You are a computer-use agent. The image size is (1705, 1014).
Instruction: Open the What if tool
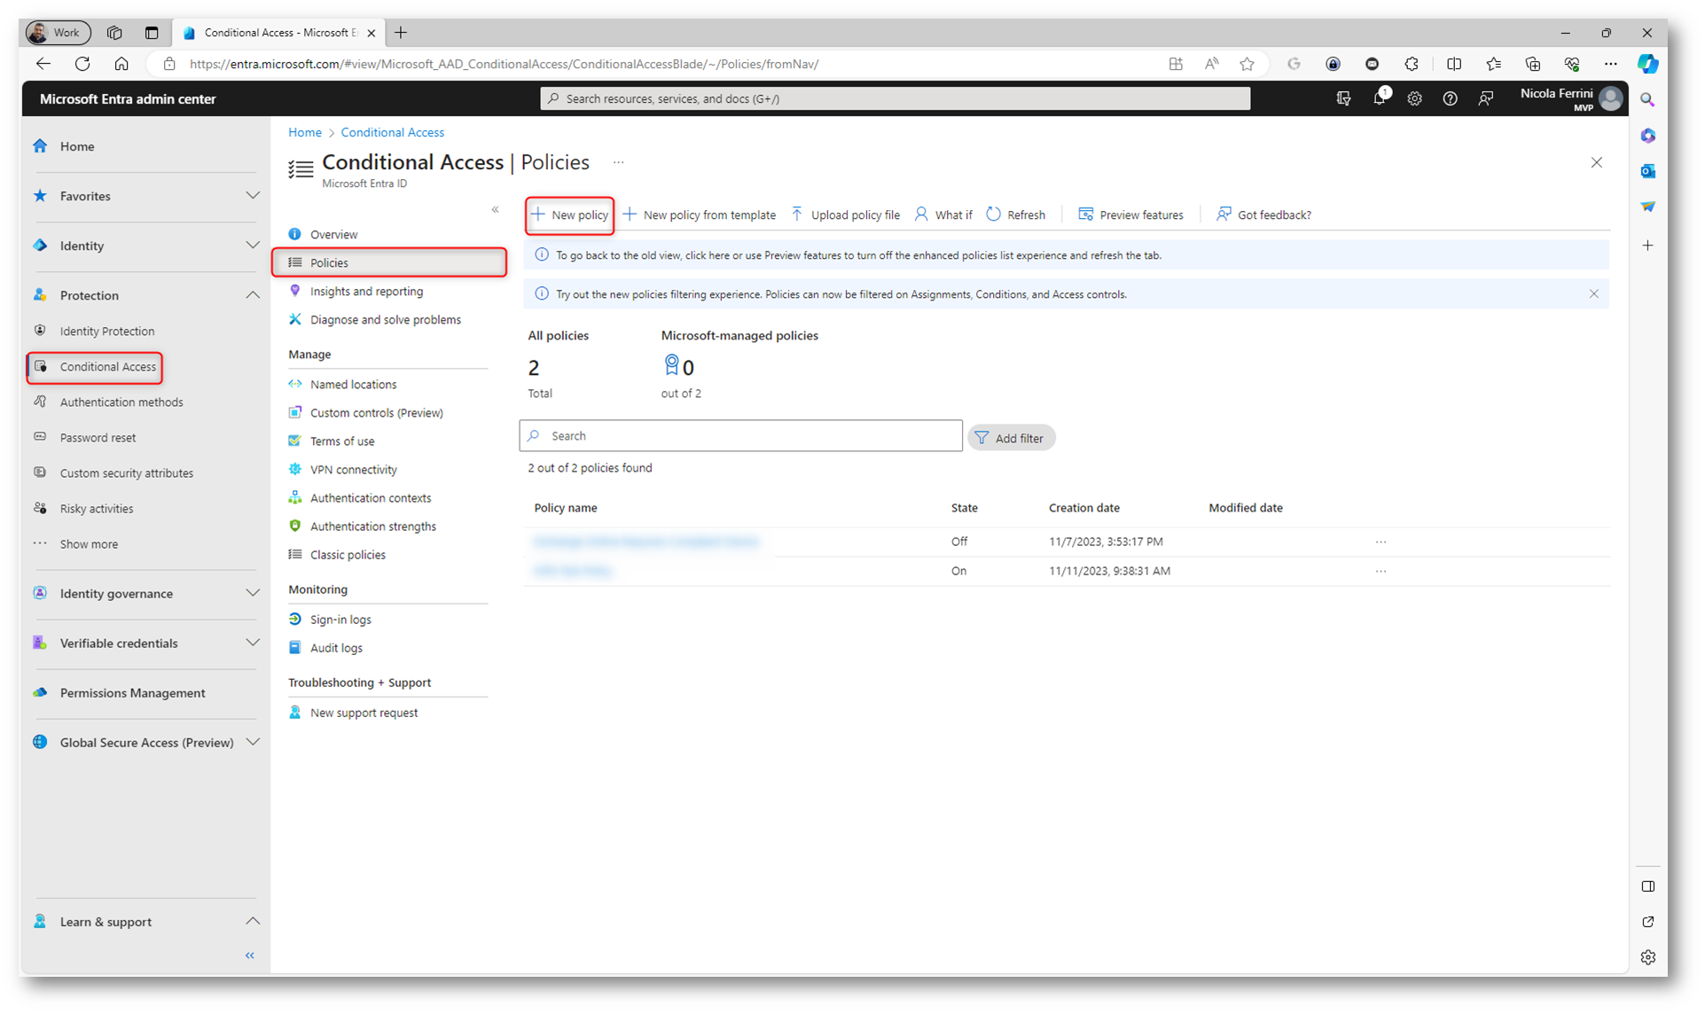point(943,214)
